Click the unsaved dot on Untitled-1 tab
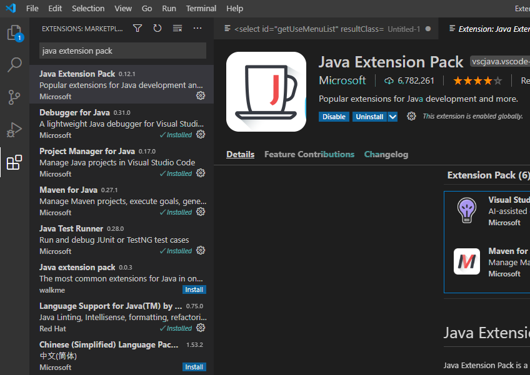This screenshot has width=530, height=375. (x=428, y=29)
